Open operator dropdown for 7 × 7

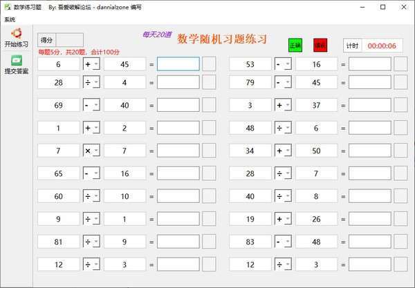point(91,151)
